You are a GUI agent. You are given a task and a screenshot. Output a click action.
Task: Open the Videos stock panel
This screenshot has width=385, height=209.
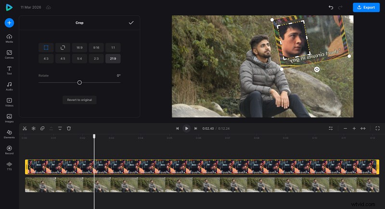tap(9, 102)
